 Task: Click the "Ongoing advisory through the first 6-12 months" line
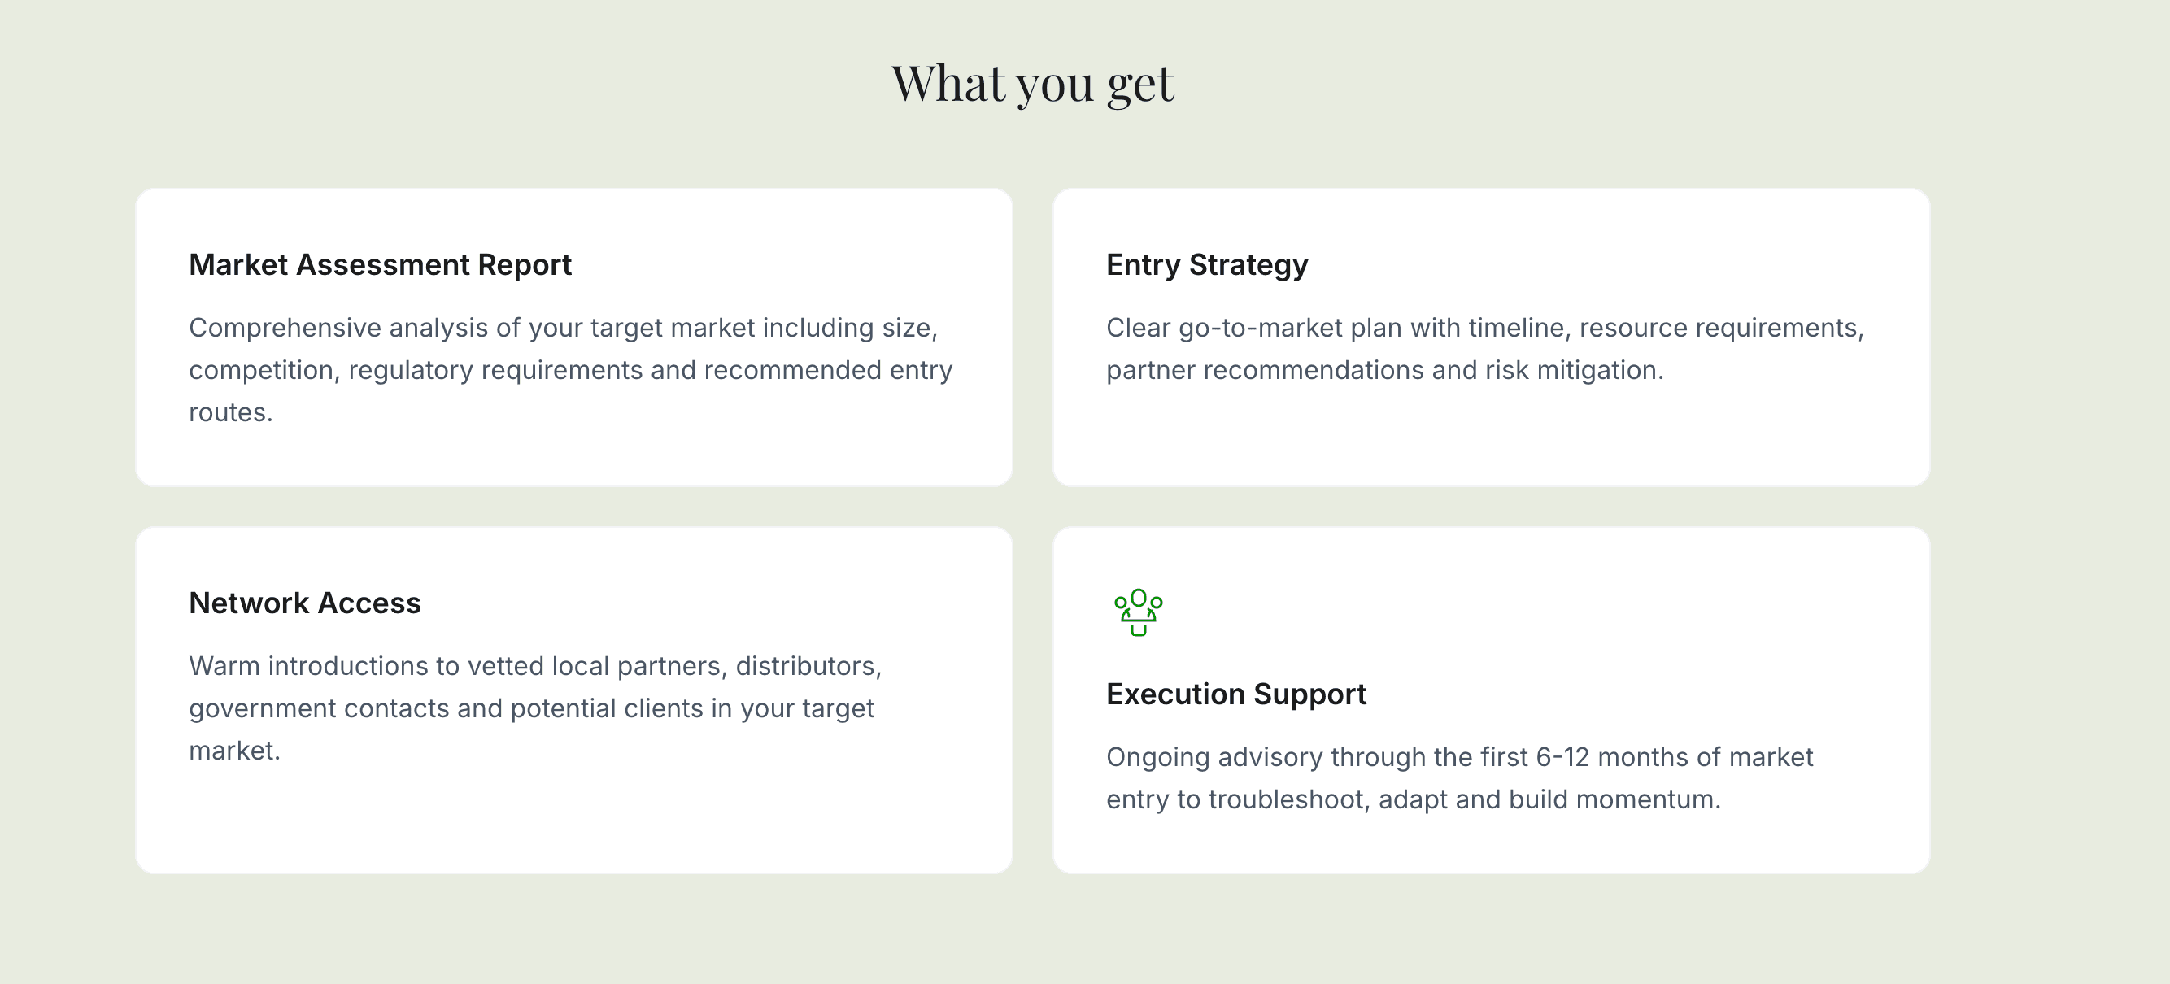pyautogui.click(x=1459, y=757)
